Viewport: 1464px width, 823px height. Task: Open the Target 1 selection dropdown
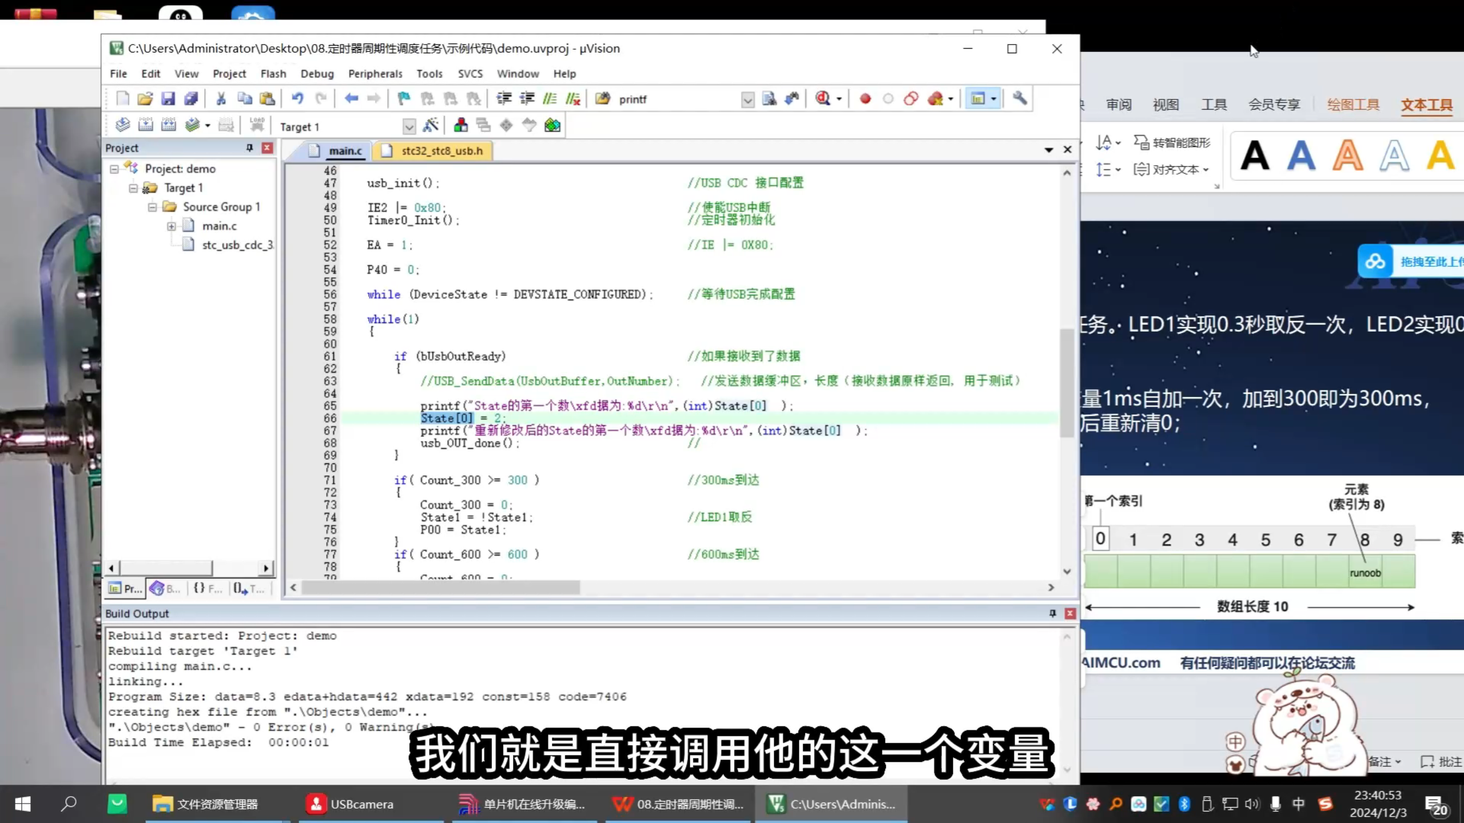click(410, 126)
